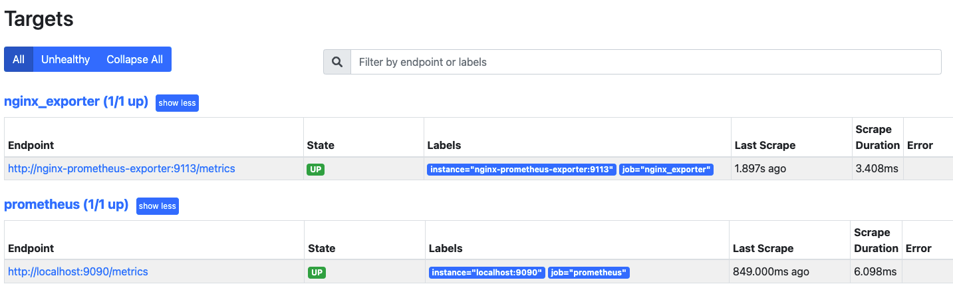This screenshot has width=953, height=288.
Task: Open nginx_exporter (1/1 up) heading link
Action: (x=76, y=102)
